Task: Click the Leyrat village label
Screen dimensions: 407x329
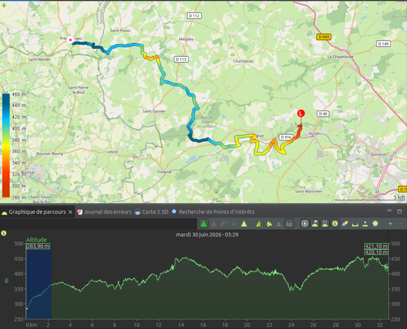Action: pyautogui.click(x=112, y=151)
